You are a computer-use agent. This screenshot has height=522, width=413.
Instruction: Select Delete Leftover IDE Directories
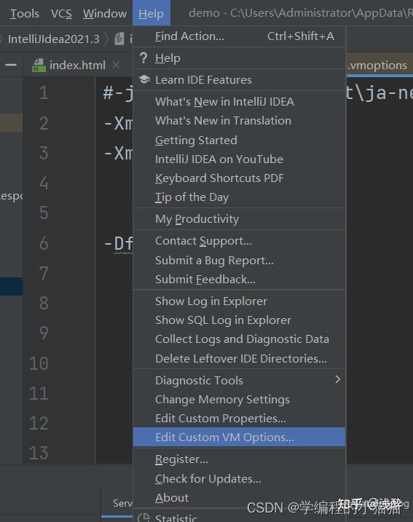[x=239, y=358]
